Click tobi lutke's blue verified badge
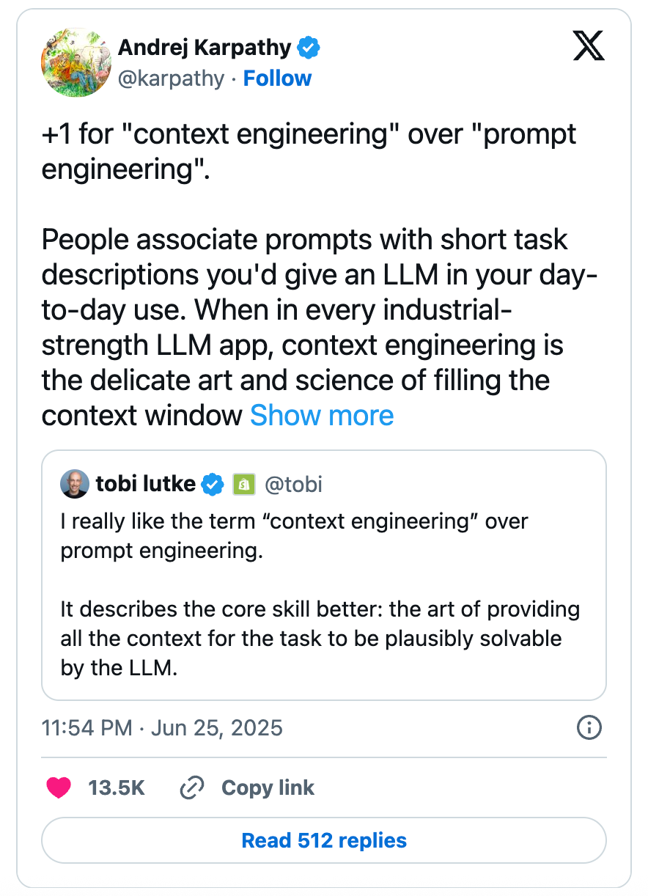This screenshot has width=648, height=896. (213, 484)
